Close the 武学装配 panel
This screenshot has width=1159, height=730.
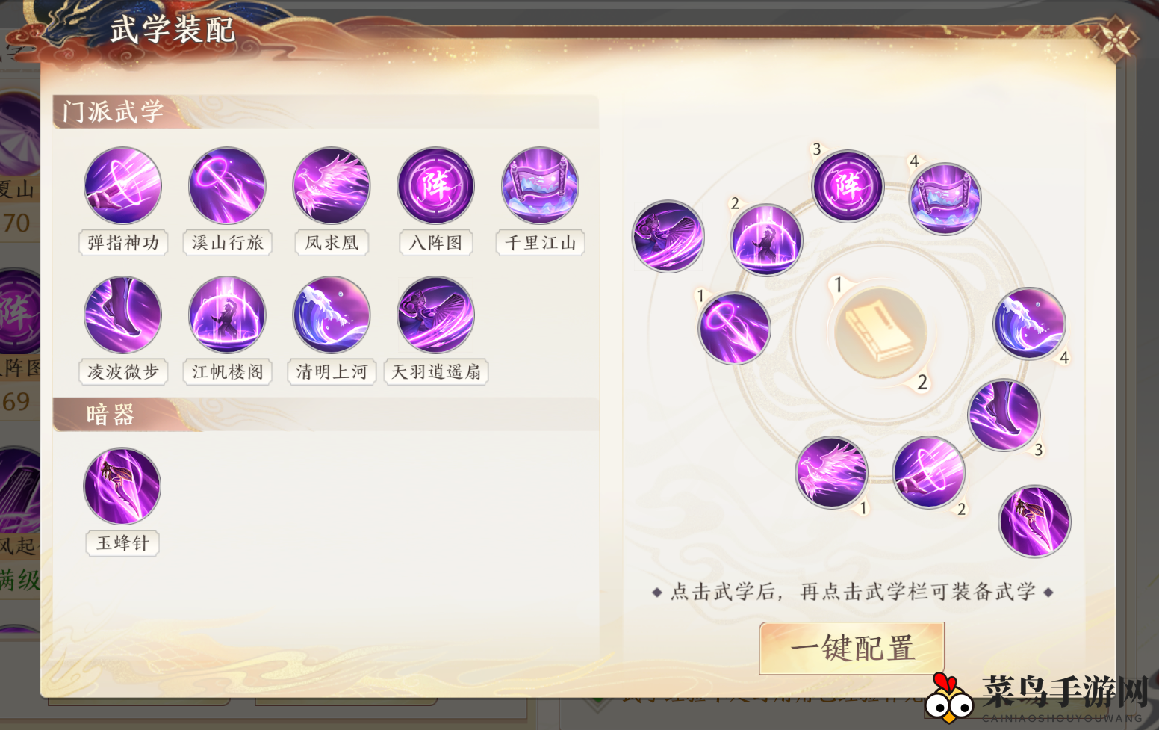(x=1113, y=38)
